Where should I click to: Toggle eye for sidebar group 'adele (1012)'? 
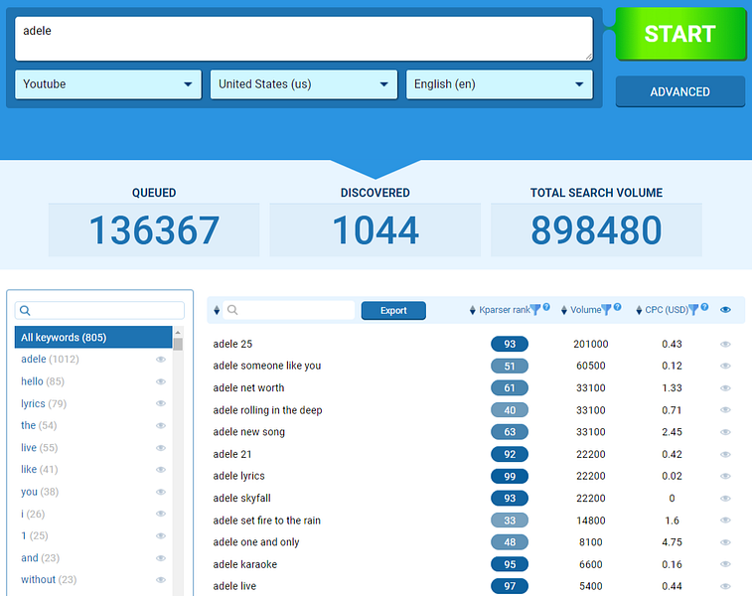161,360
